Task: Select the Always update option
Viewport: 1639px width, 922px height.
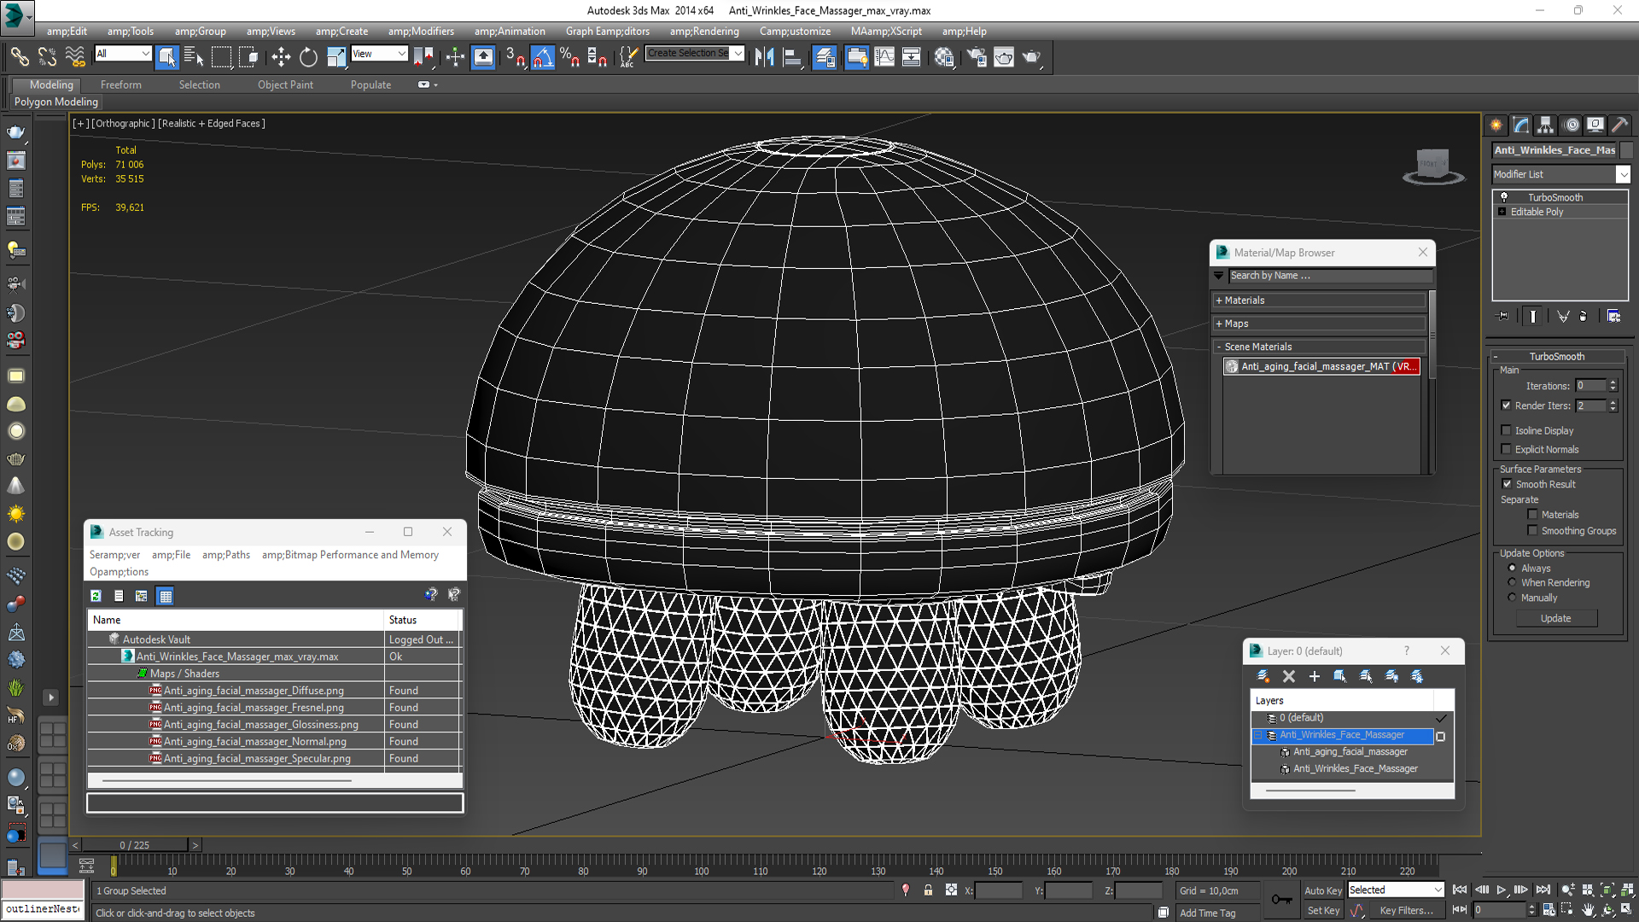Action: click(x=1512, y=568)
